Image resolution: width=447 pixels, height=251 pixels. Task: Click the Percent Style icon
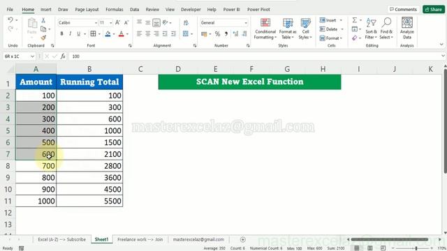tap(217, 34)
